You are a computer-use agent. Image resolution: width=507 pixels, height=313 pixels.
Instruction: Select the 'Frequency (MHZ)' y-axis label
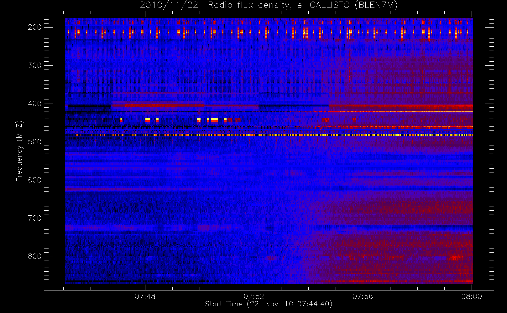pos(19,151)
